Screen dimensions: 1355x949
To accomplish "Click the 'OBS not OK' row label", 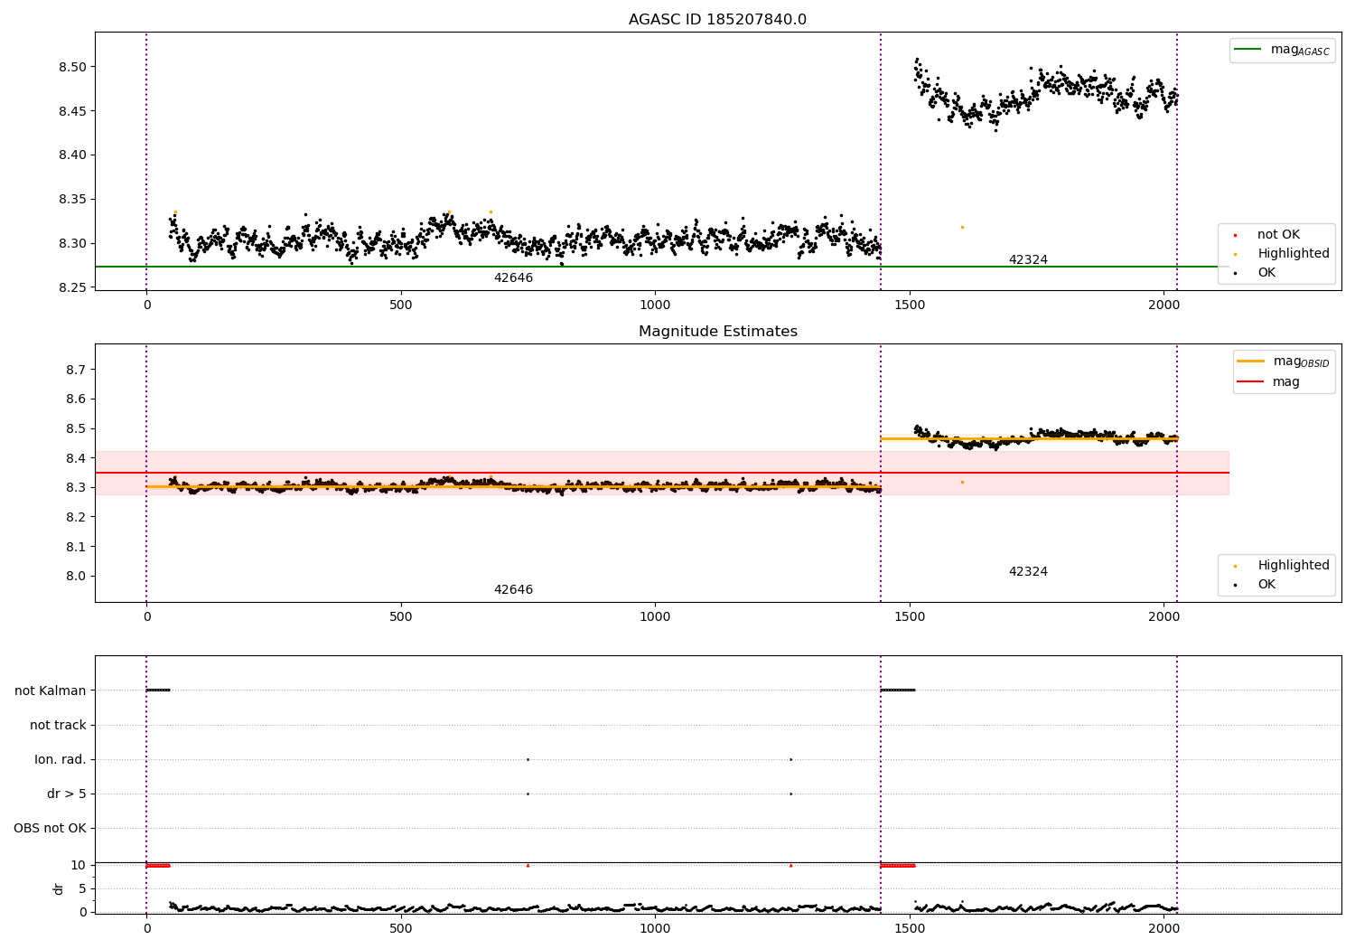I will click(x=50, y=829).
